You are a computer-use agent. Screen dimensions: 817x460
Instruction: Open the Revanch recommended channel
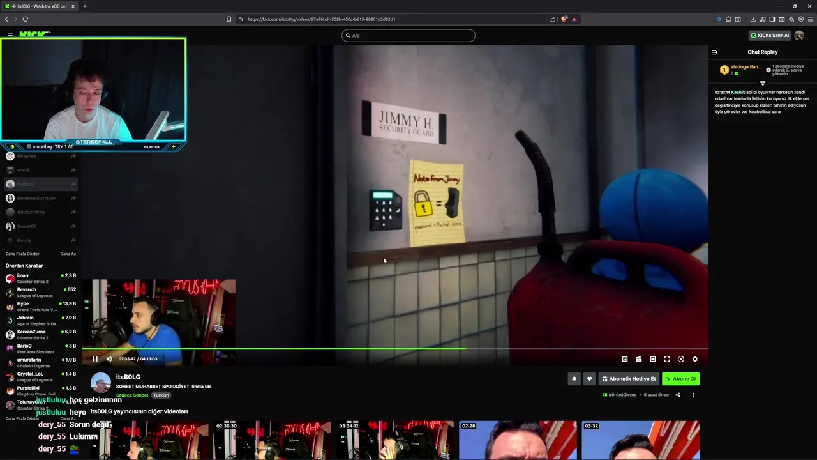tap(41, 293)
